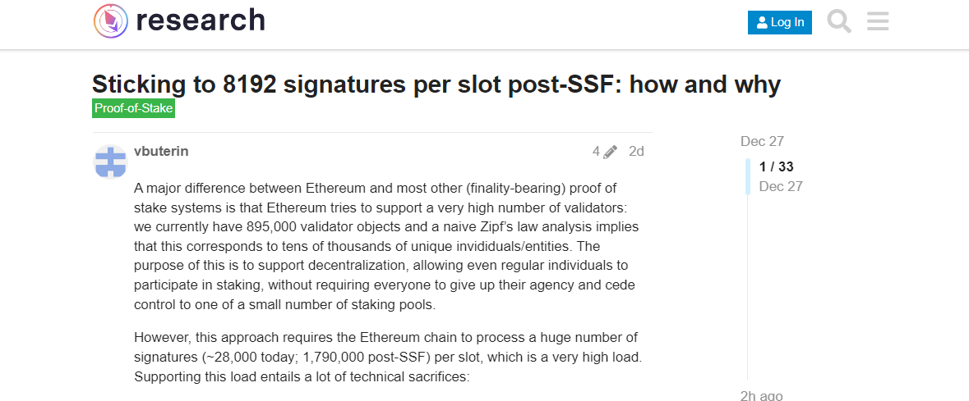Open the vbuterin username link
Viewport: 969px width, 401px height.
pos(161,151)
